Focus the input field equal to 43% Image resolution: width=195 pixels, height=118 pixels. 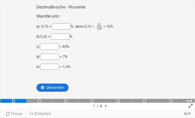(49, 46)
